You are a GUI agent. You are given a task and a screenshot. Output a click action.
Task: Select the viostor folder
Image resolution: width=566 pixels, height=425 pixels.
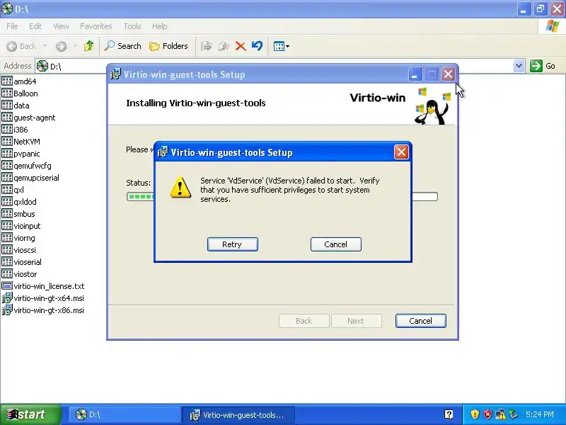20,274
